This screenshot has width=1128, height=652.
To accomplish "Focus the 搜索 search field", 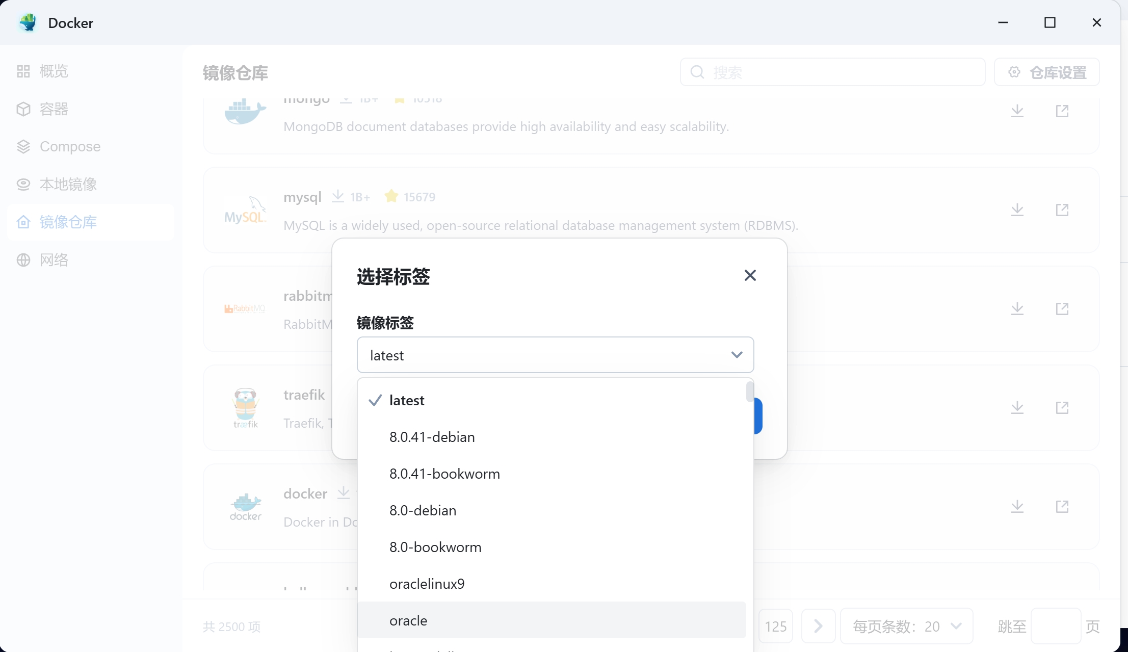I will click(x=832, y=72).
